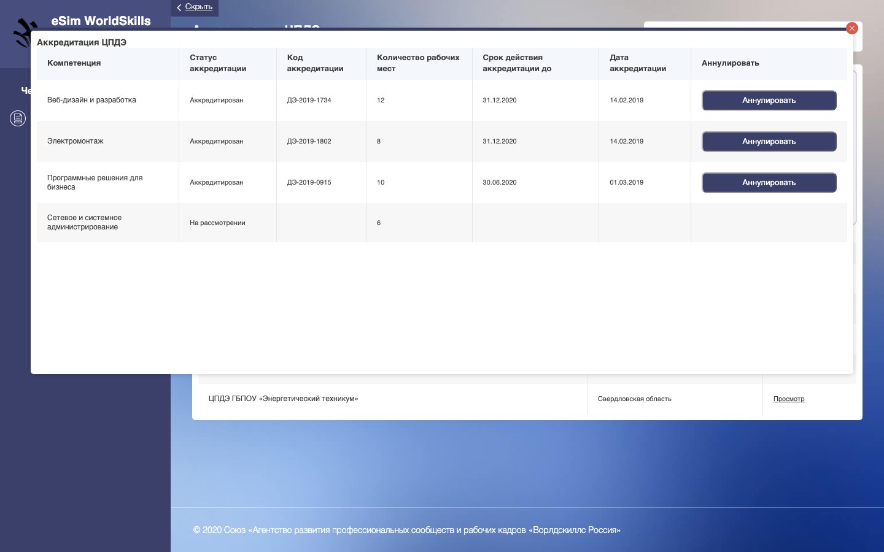
Task: Click the На рассмотрении status
Action: pos(217,223)
